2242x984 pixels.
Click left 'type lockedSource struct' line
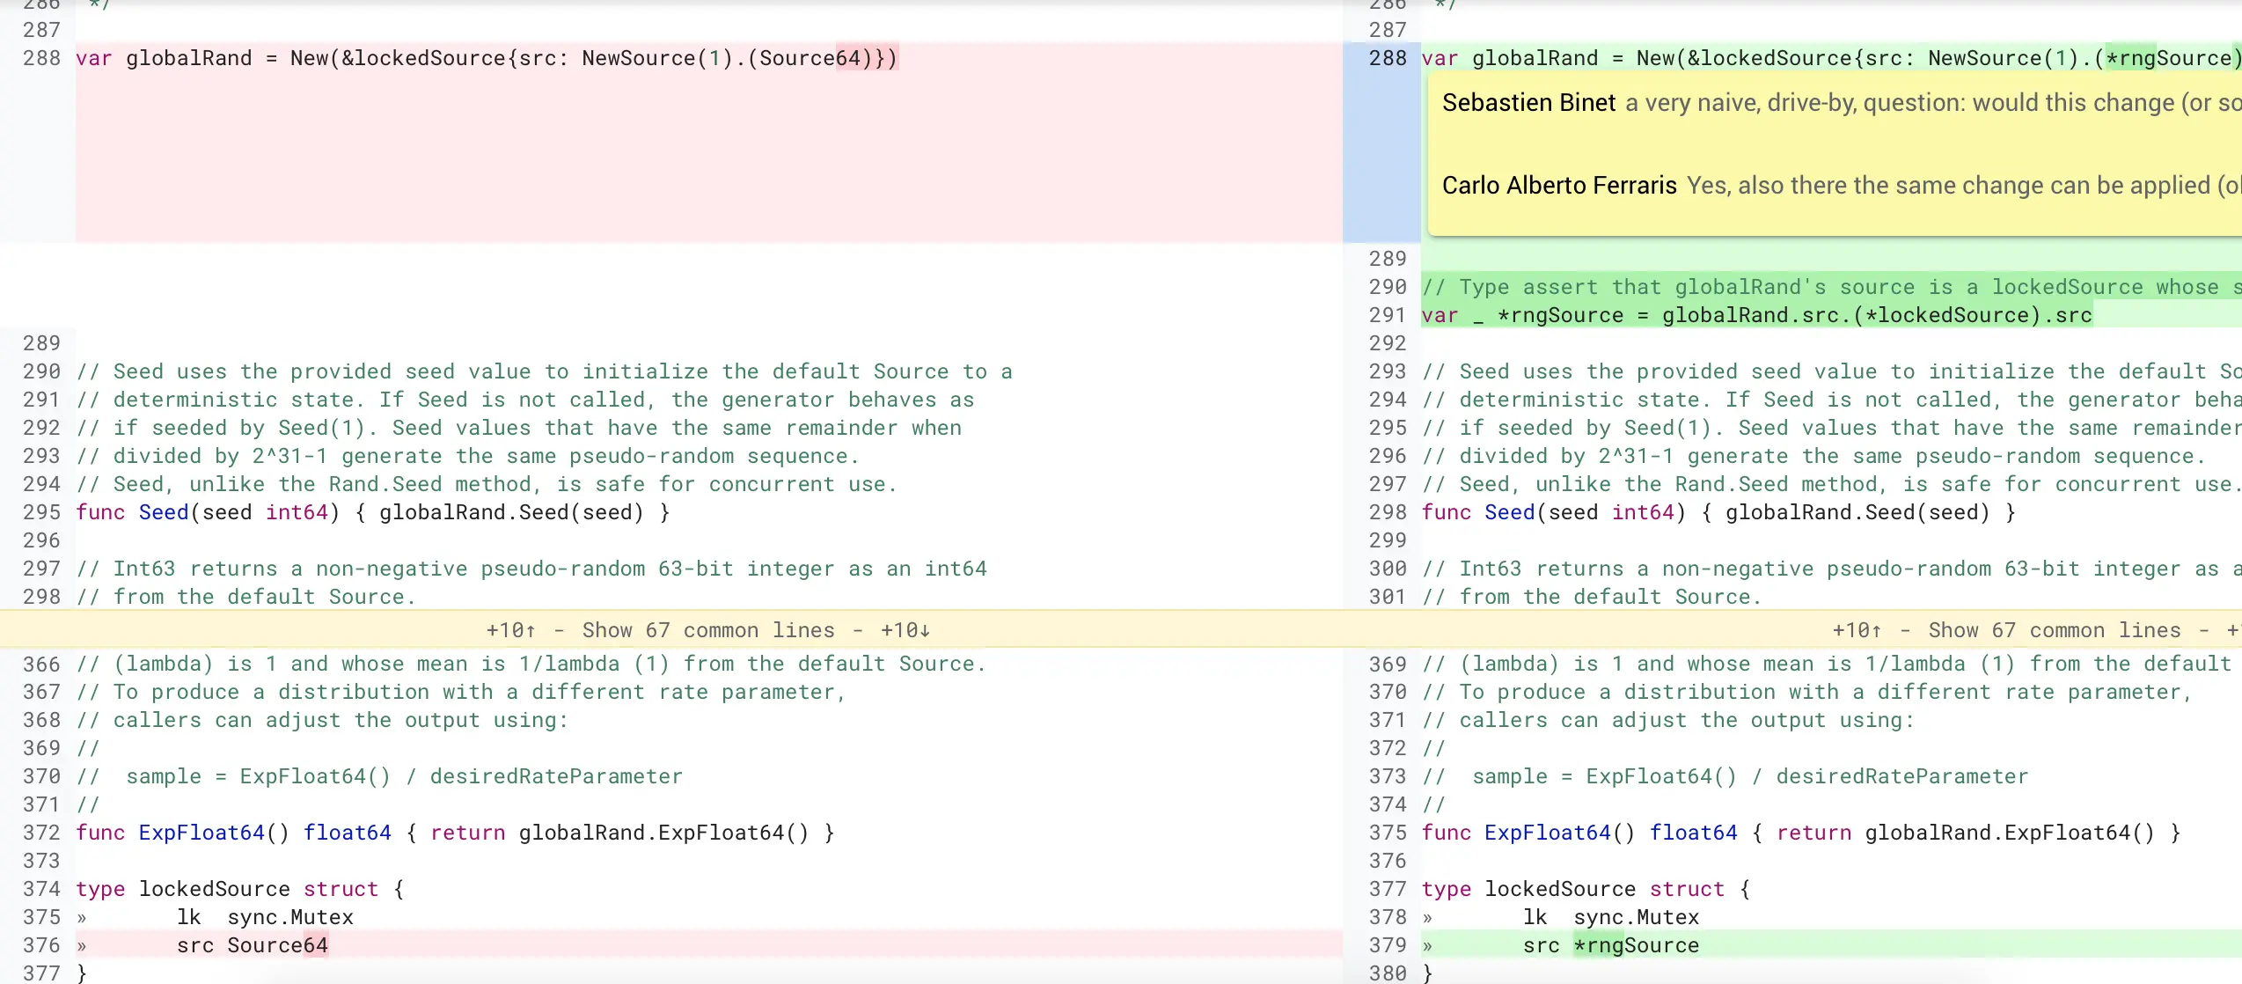[239, 889]
